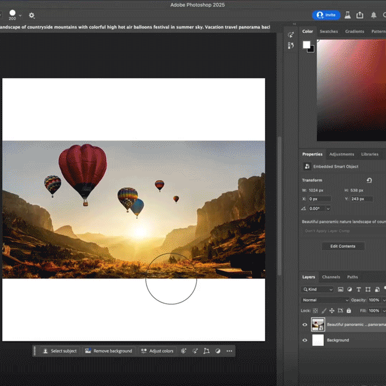Click the share/export icon in top bar
Viewport: 386px width, 386px height.
click(360, 15)
